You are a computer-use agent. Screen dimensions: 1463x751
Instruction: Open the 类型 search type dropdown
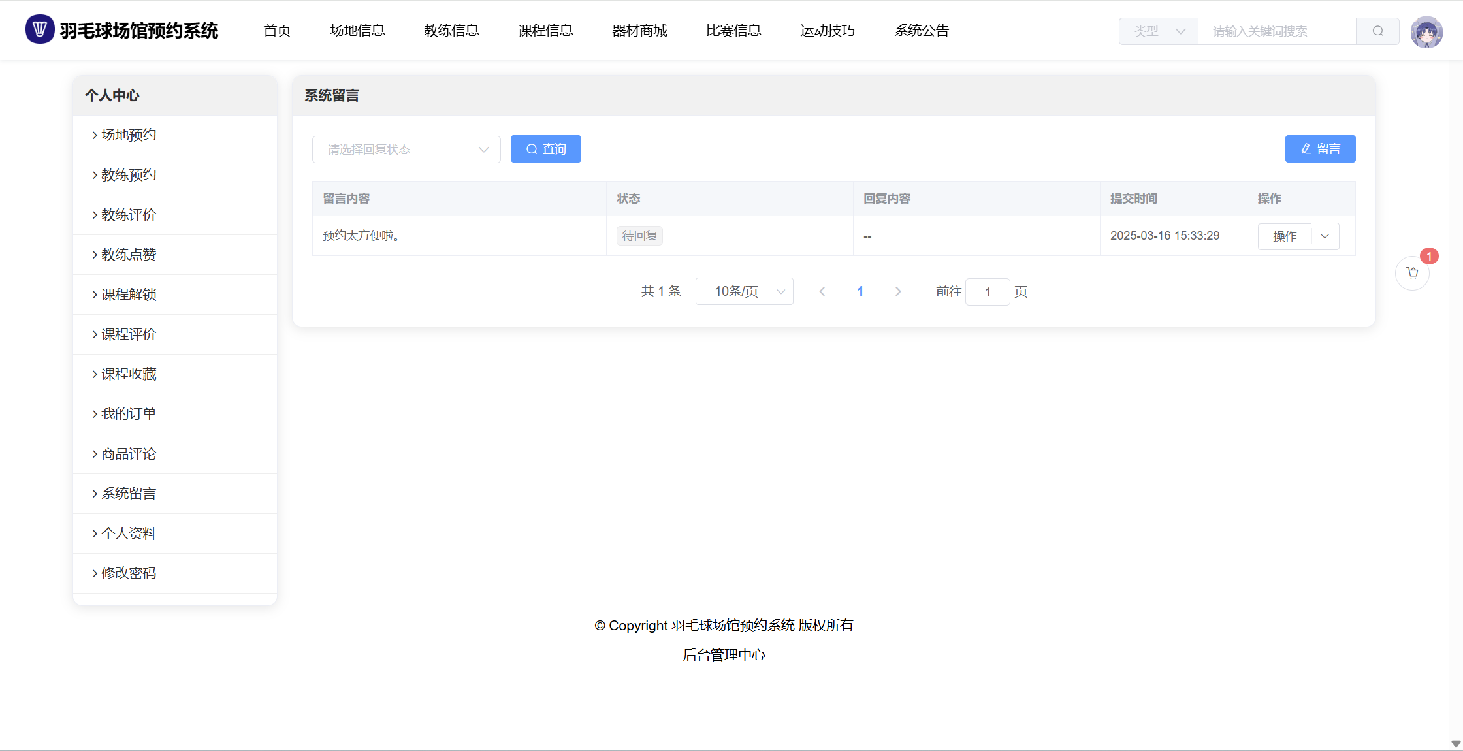pos(1158,31)
